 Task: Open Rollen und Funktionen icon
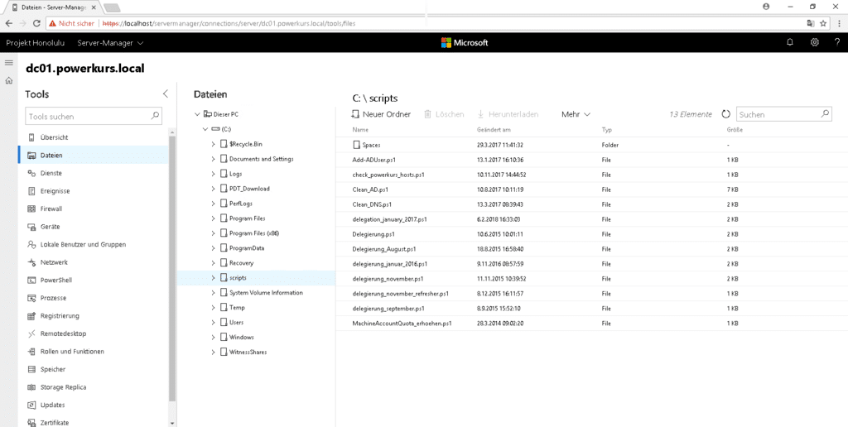click(31, 352)
